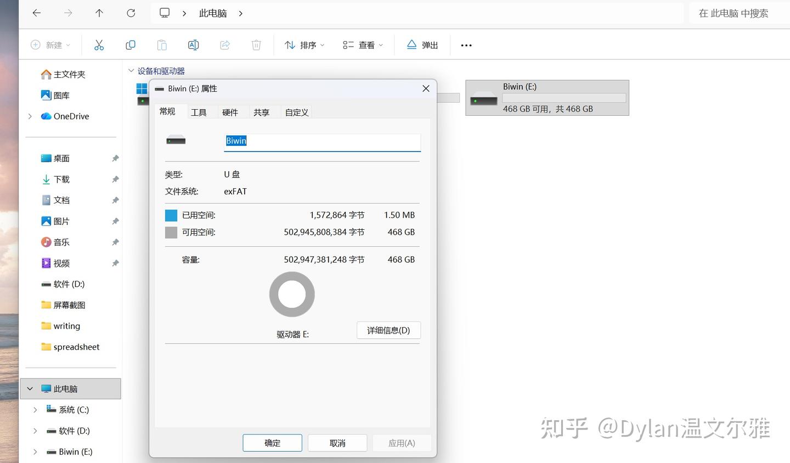Viewport: 790px width, 463px height.
Task: Select Biwin (E:) in the navigation tree
Action: tap(70, 452)
